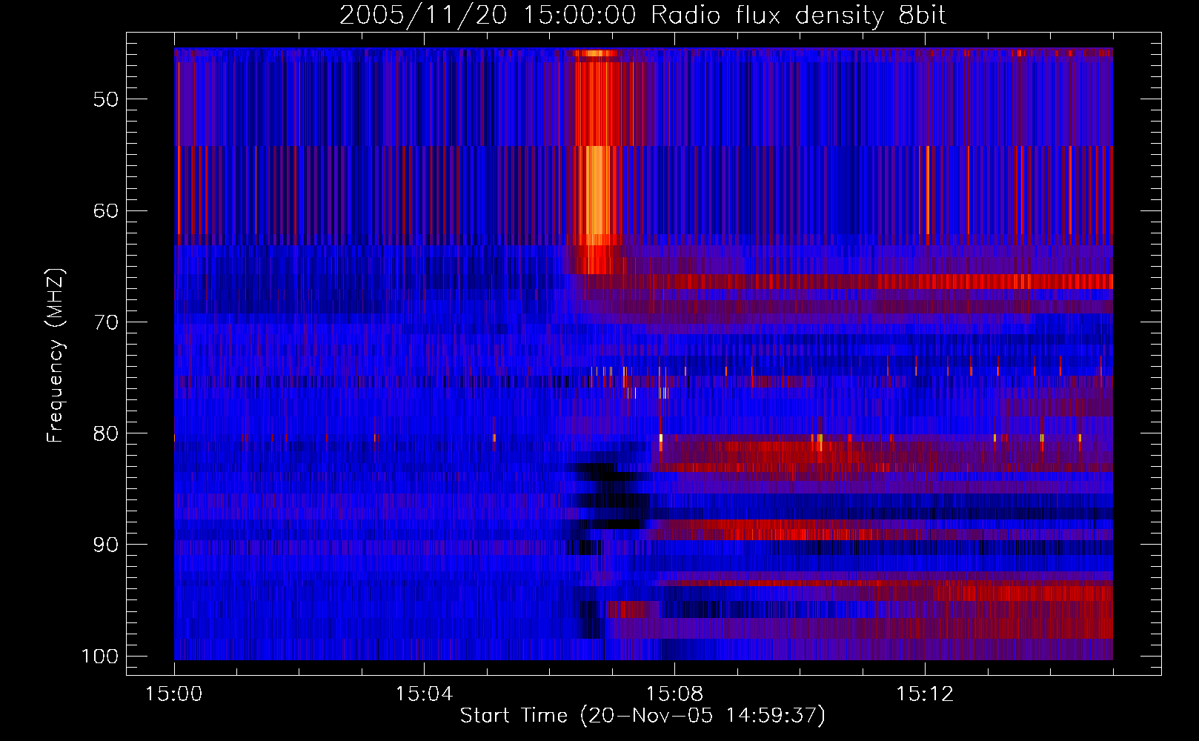The height and width of the screenshot is (741, 1199).
Task: Click the 15:08 time tick label
Action: [674, 694]
